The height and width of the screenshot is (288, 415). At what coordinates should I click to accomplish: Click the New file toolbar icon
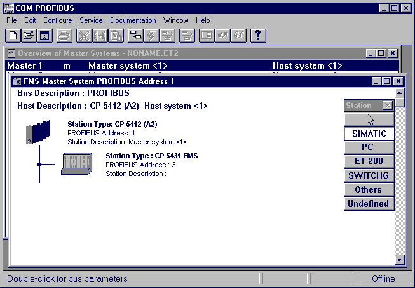tap(13, 36)
